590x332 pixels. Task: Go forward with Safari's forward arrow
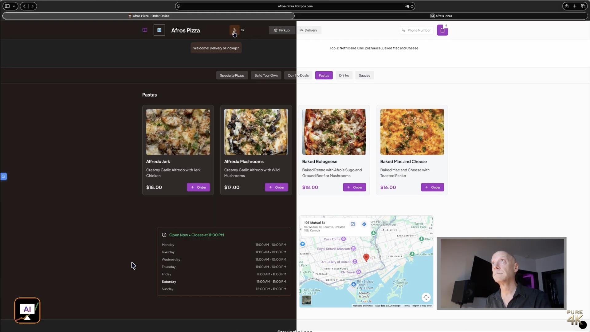(33, 6)
